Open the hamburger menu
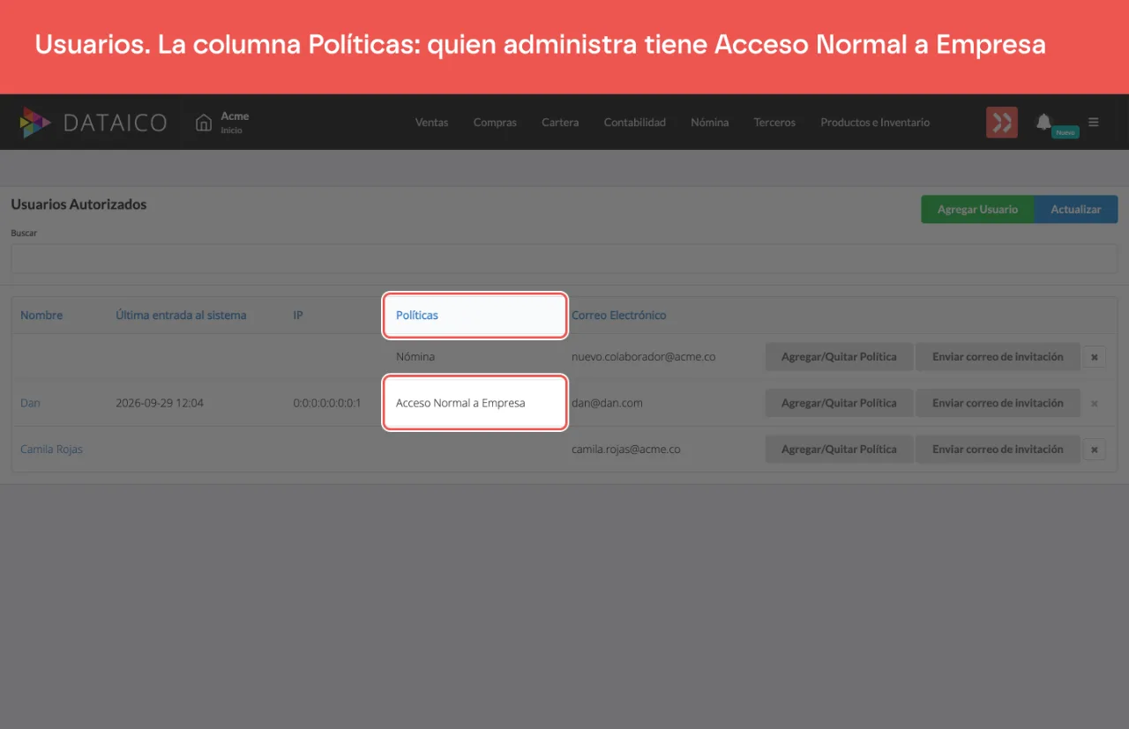This screenshot has height=729, width=1129. pyautogui.click(x=1094, y=123)
